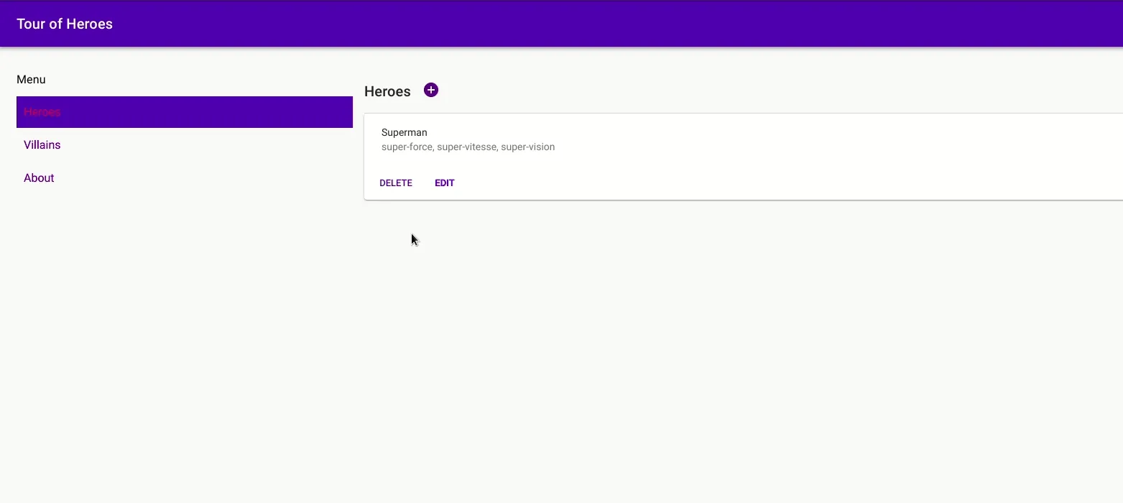Select the Superman hero card body
This screenshot has width=1123, height=503.
click(744, 157)
